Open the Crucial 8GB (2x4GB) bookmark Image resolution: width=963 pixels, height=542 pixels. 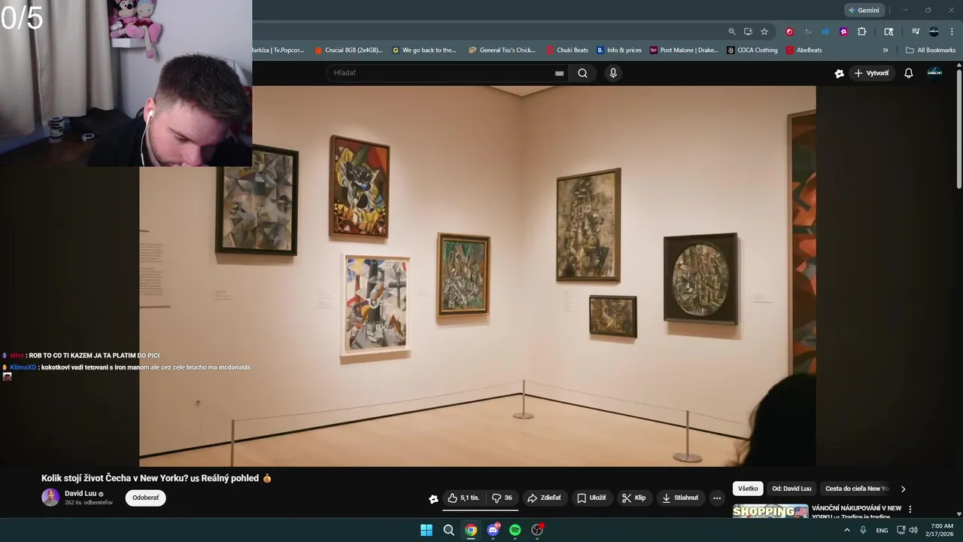click(348, 50)
